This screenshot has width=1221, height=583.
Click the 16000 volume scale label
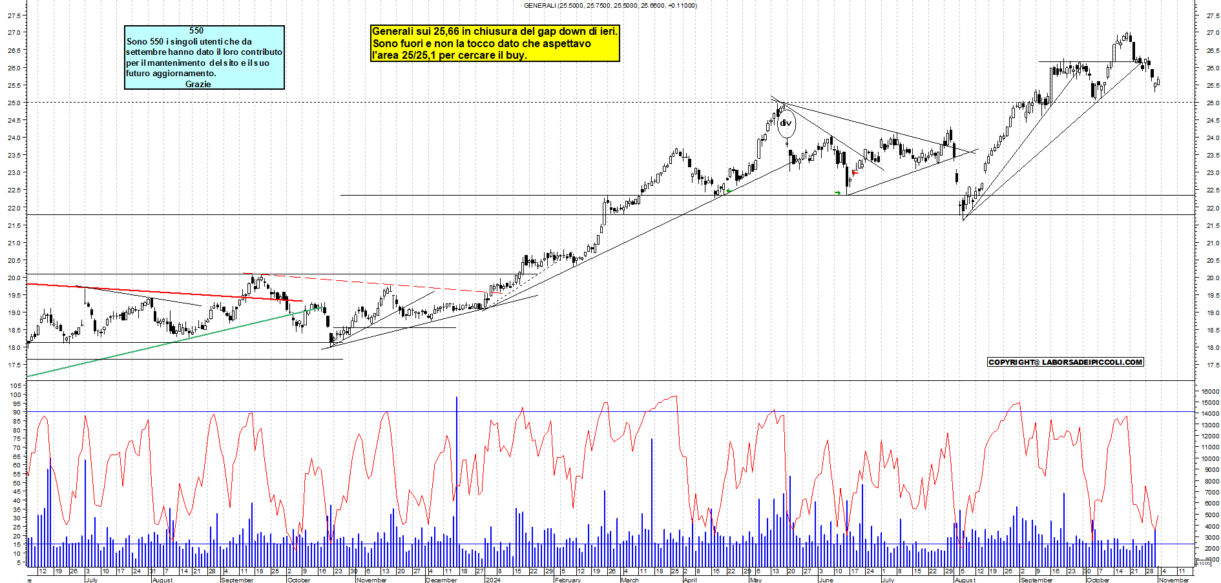point(1210,391)
